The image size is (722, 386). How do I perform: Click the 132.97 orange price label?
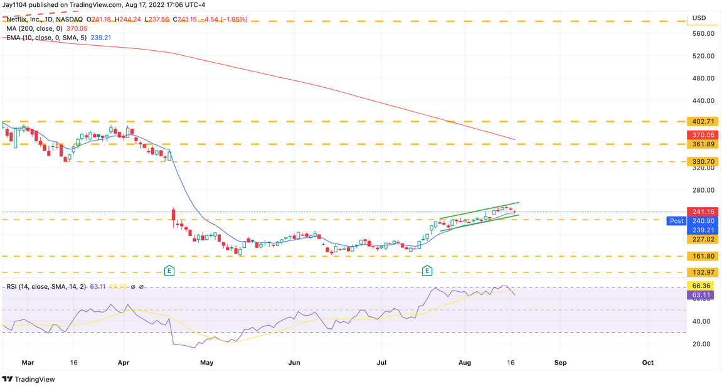(703, 272)
